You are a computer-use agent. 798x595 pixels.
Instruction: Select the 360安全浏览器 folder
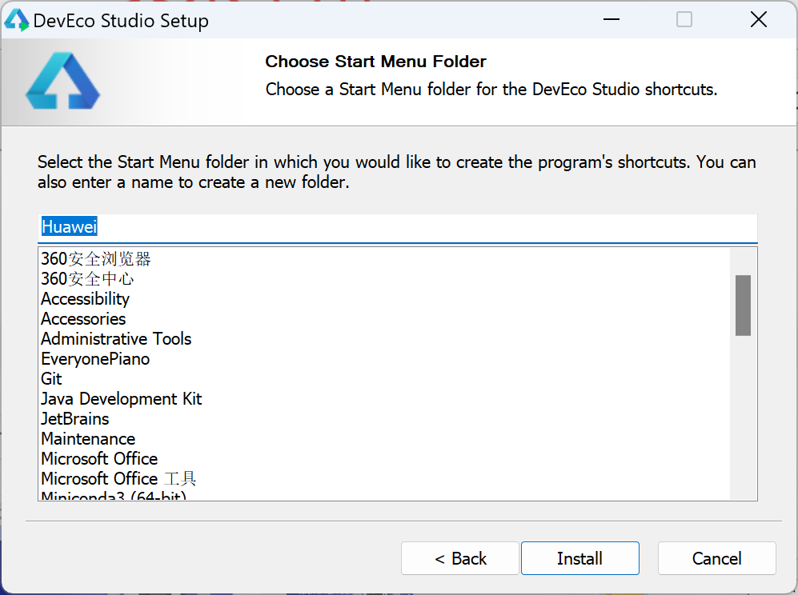click(x=96, y=259)
